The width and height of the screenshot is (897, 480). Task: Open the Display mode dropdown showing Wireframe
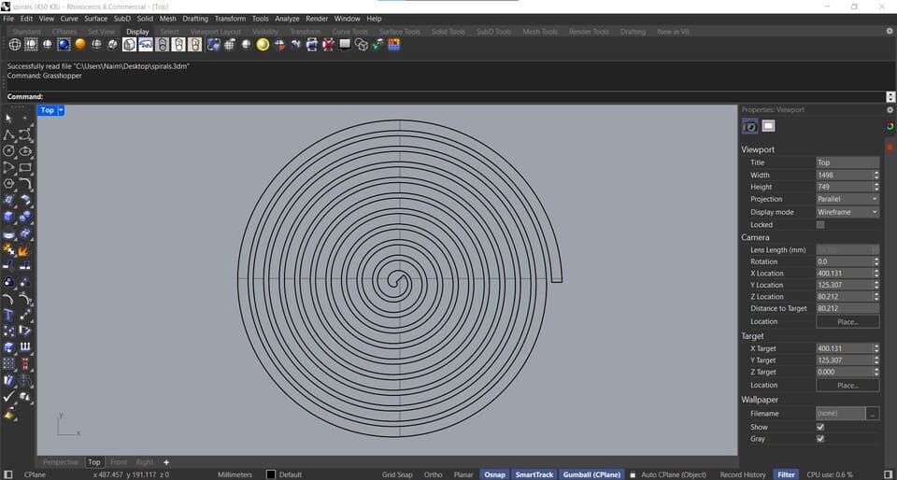[x=847, y=212]
